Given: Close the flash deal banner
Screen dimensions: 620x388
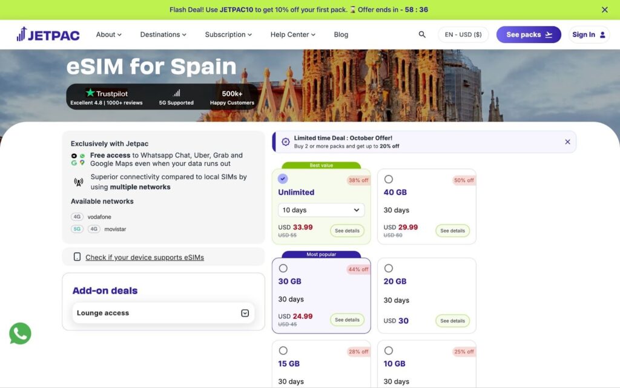Looking at the screenshot, I should 605,10.
